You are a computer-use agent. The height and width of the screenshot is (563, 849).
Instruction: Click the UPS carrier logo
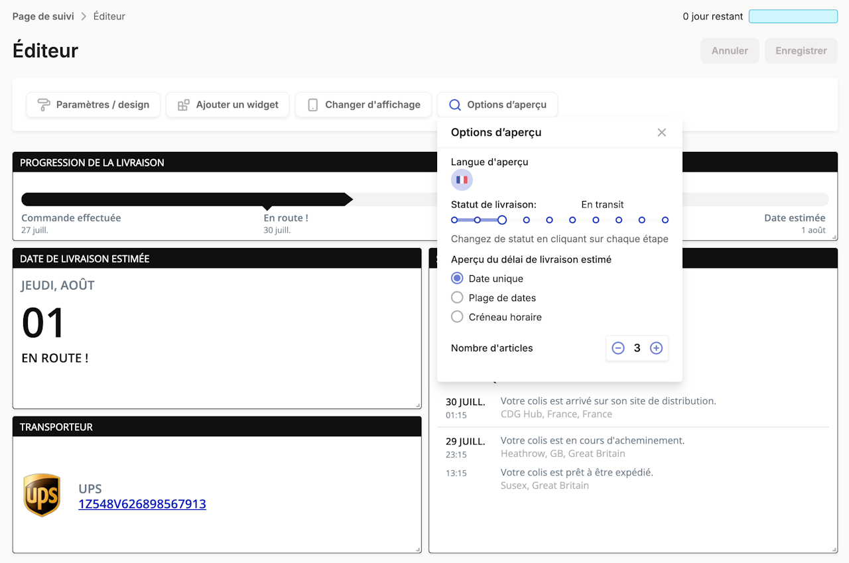[42, 495]
